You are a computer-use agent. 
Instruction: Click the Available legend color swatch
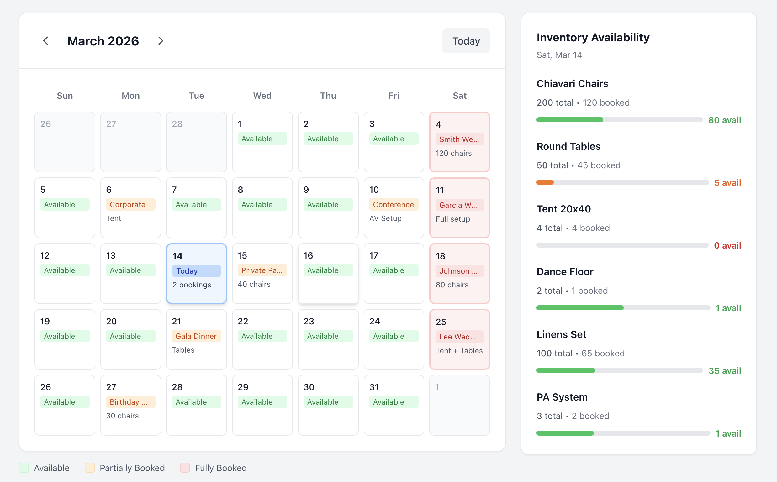tap(24, 468)
